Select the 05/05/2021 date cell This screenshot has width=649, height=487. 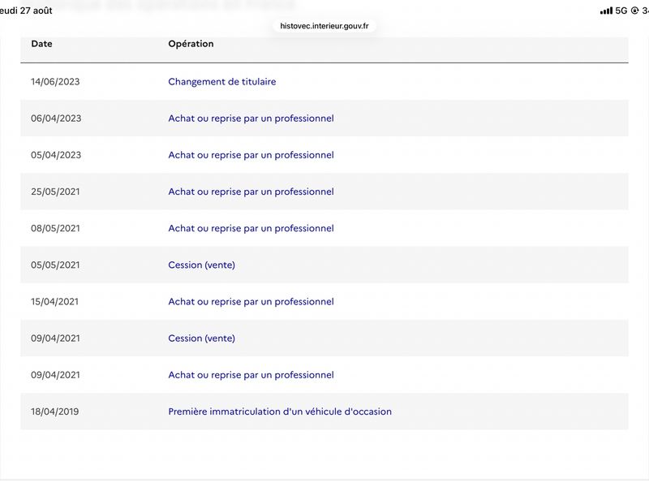(55, 265)
